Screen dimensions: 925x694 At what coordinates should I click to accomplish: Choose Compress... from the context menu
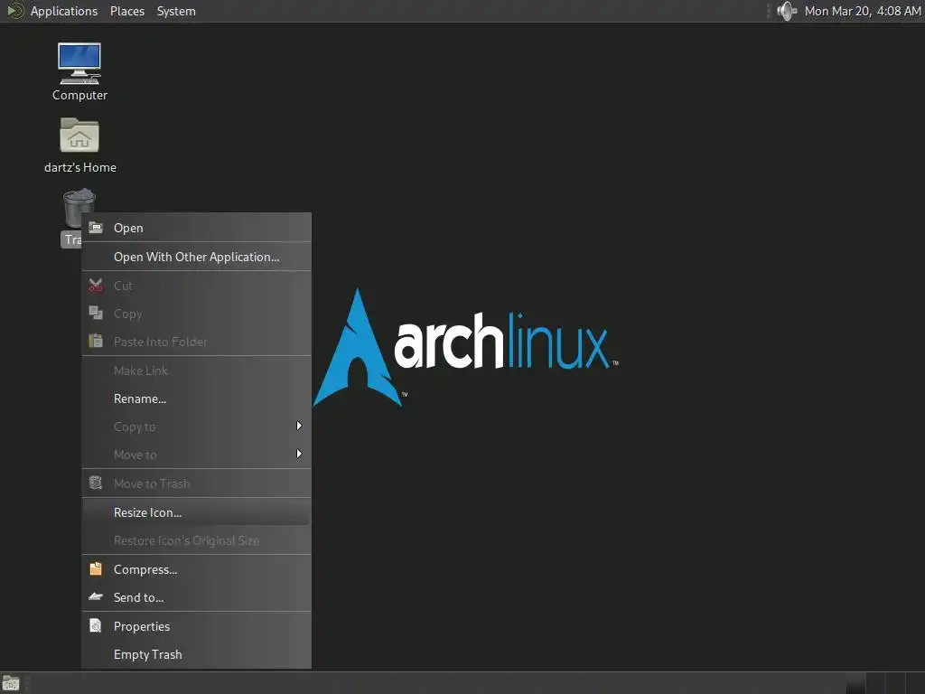[x=196, y=569]
